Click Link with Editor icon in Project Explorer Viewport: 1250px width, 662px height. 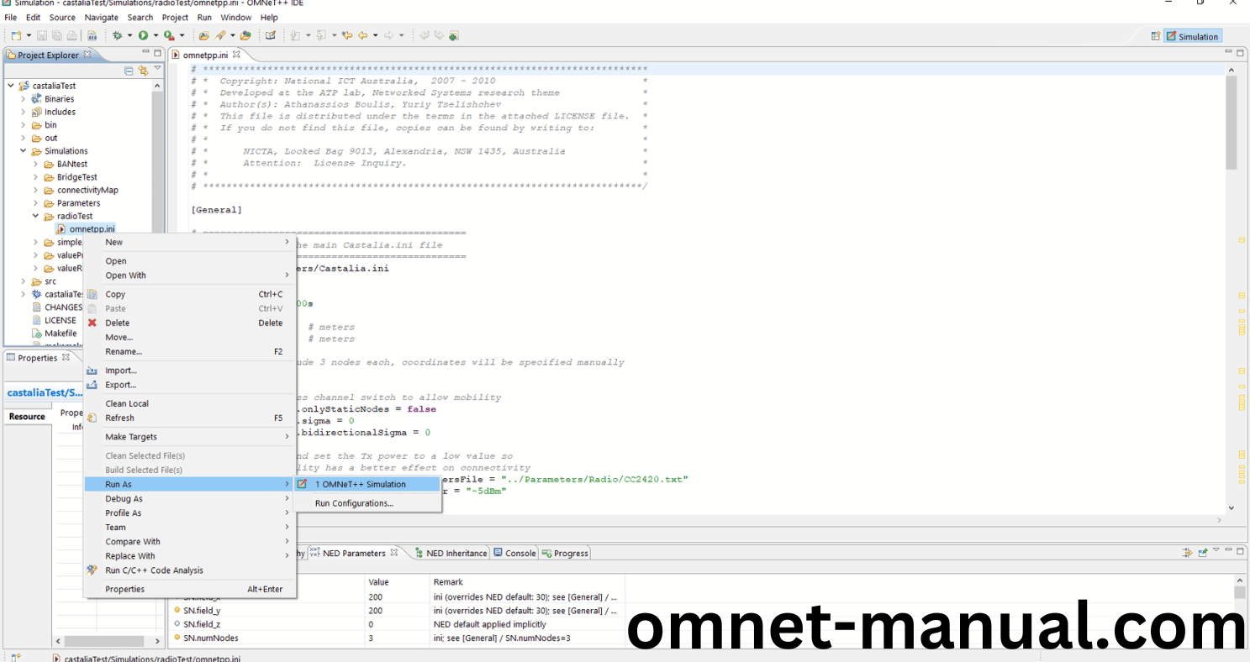(143, 71)
